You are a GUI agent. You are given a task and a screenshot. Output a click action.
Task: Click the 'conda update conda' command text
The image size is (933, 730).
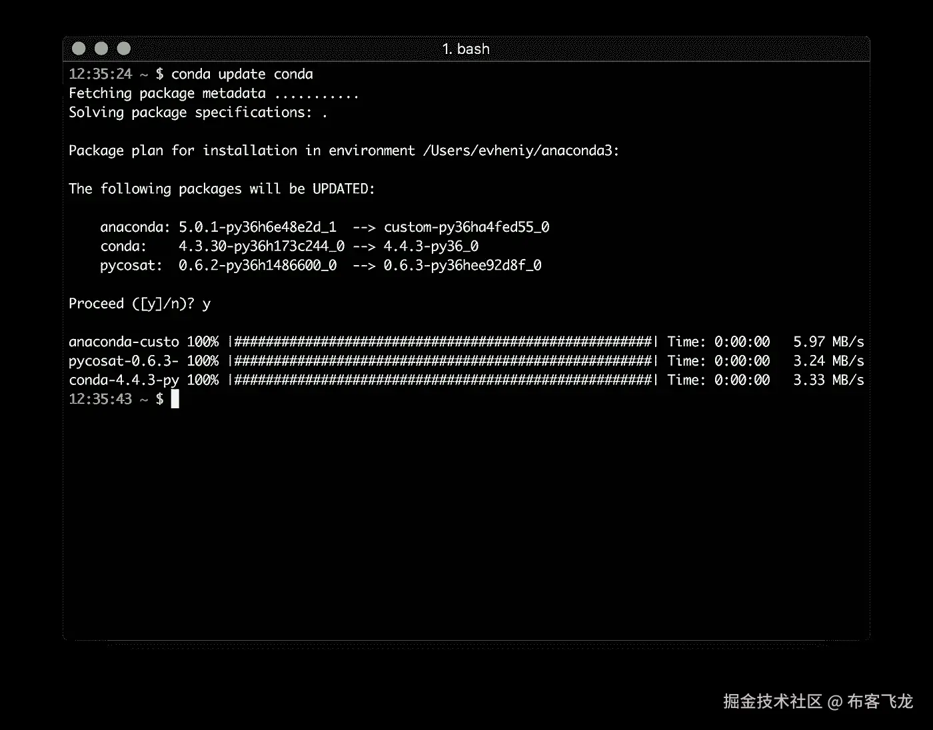point(242,75)
